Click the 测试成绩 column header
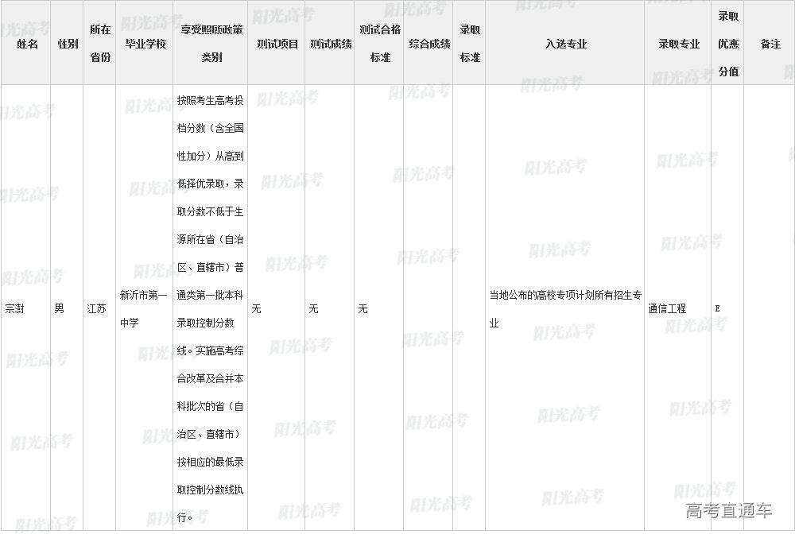Screen dimensions: 795x542 point(330,44)
